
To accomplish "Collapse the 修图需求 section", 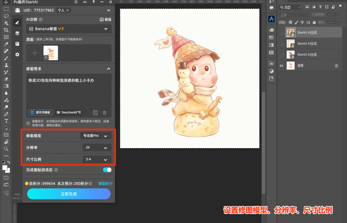I will [x=108, y=69].
